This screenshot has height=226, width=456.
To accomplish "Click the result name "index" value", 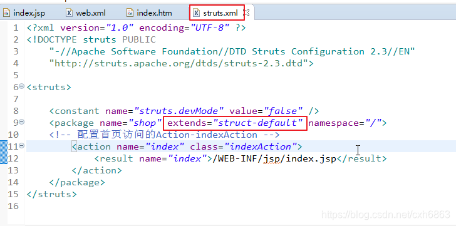I will click(187, 158).
